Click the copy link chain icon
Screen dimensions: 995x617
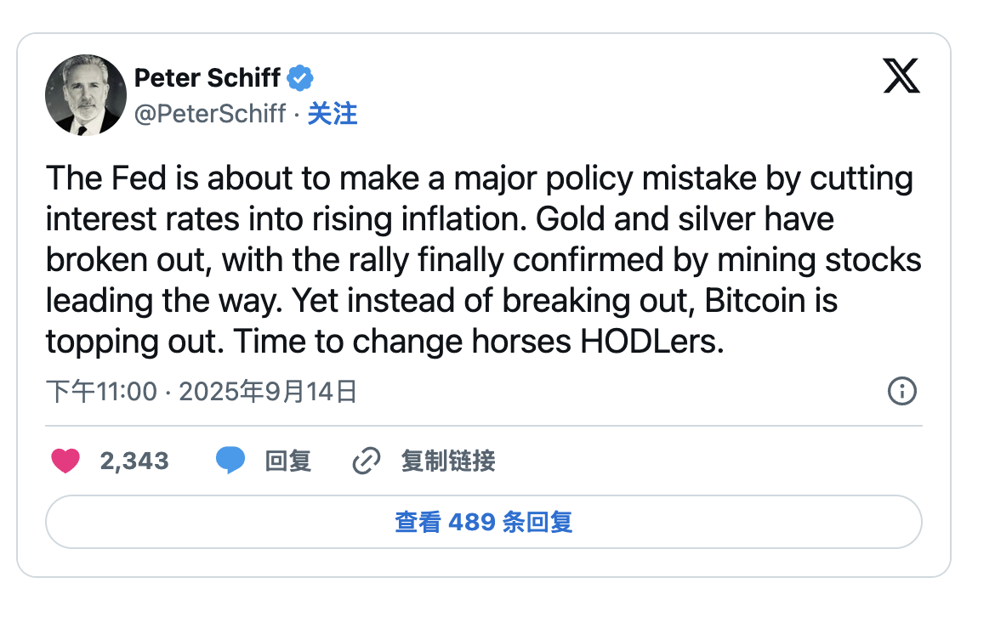(x=366, y=461)
